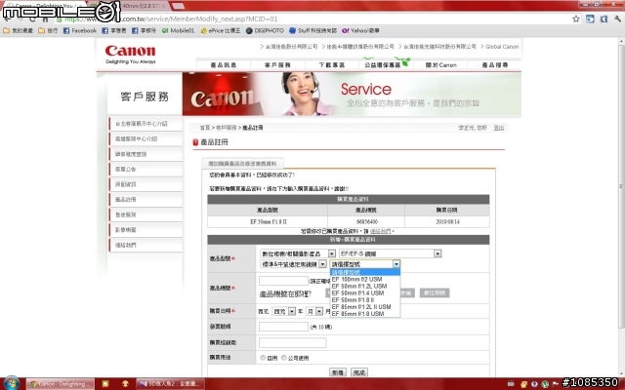Open the Mobile01 bookmark
625x390 pixels.
pos(178,30)
